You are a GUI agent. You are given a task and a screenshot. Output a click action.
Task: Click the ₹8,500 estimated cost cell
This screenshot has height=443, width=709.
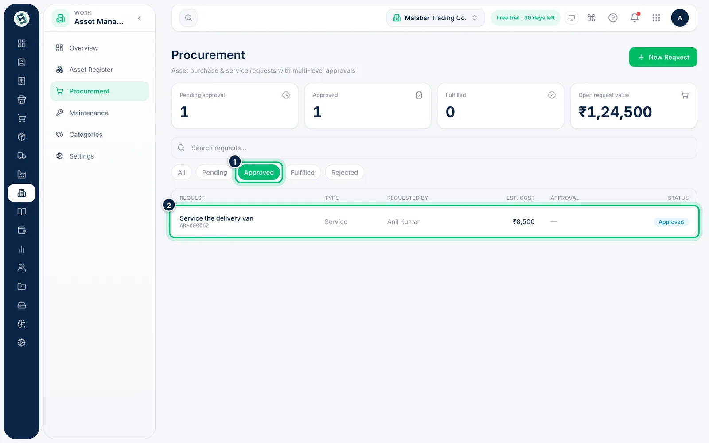(x=523, y=222)
